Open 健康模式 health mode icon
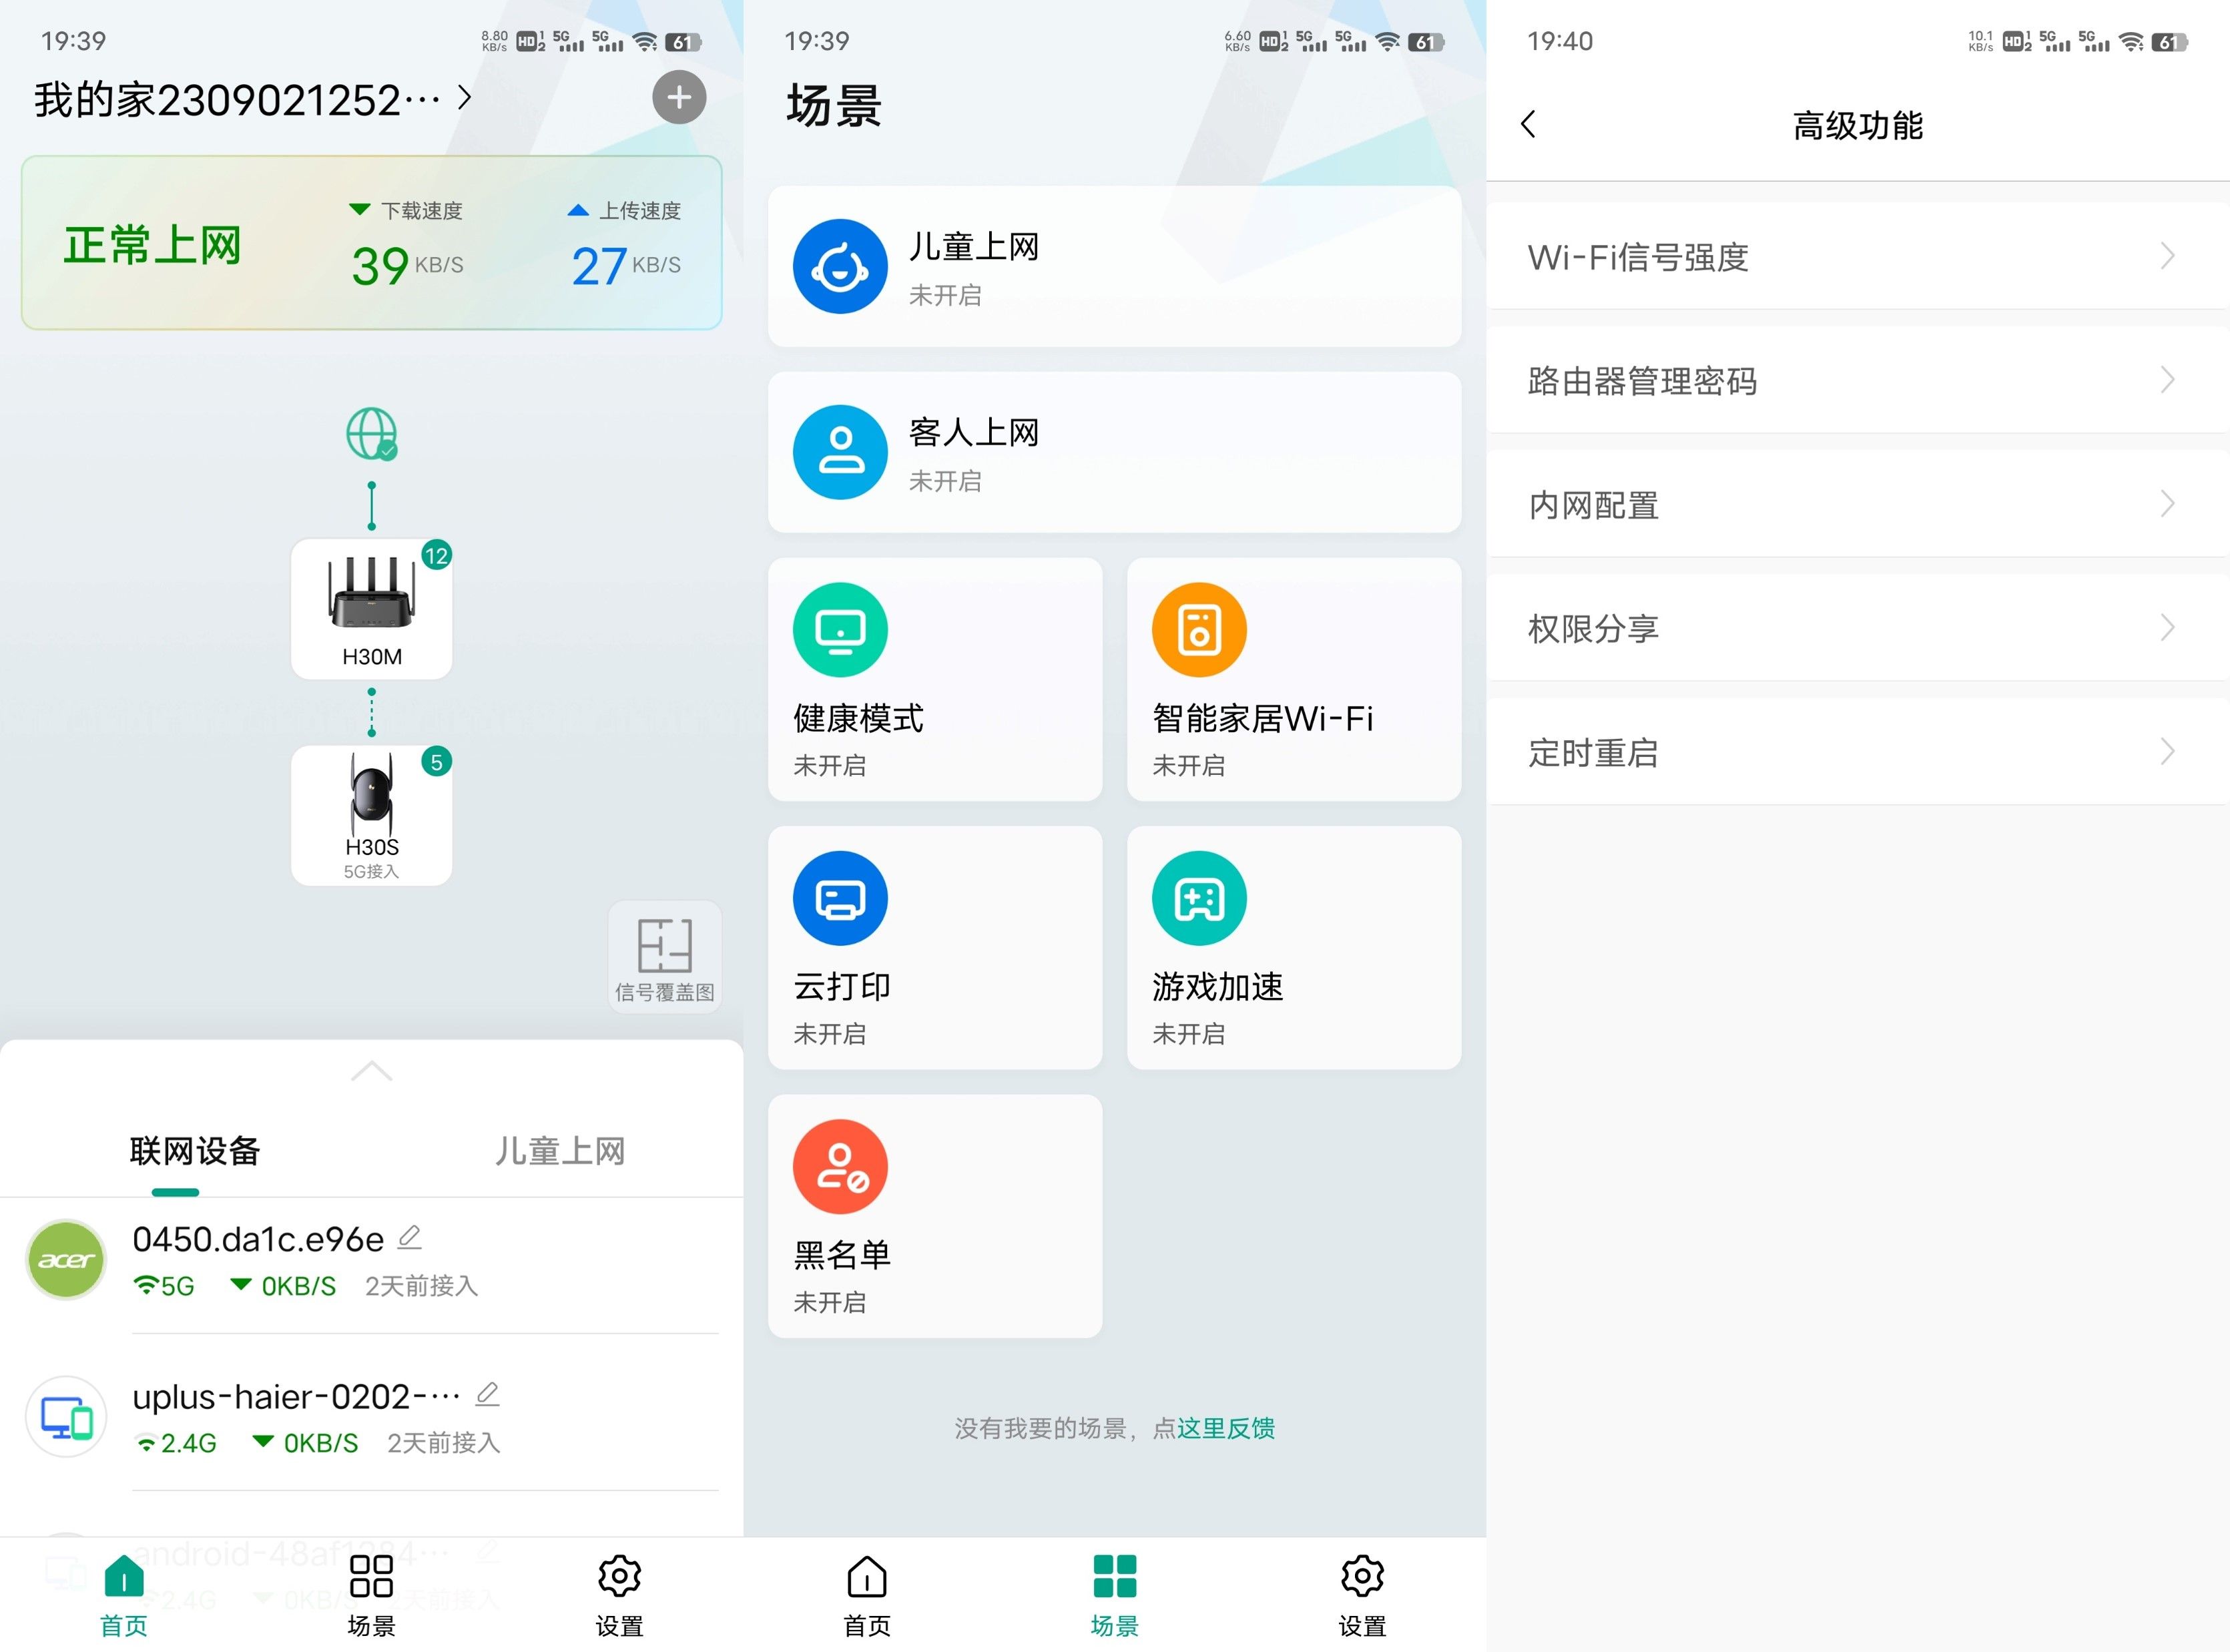The width and height of the screenshot is (2230, 1652). (x=840, y=630)
